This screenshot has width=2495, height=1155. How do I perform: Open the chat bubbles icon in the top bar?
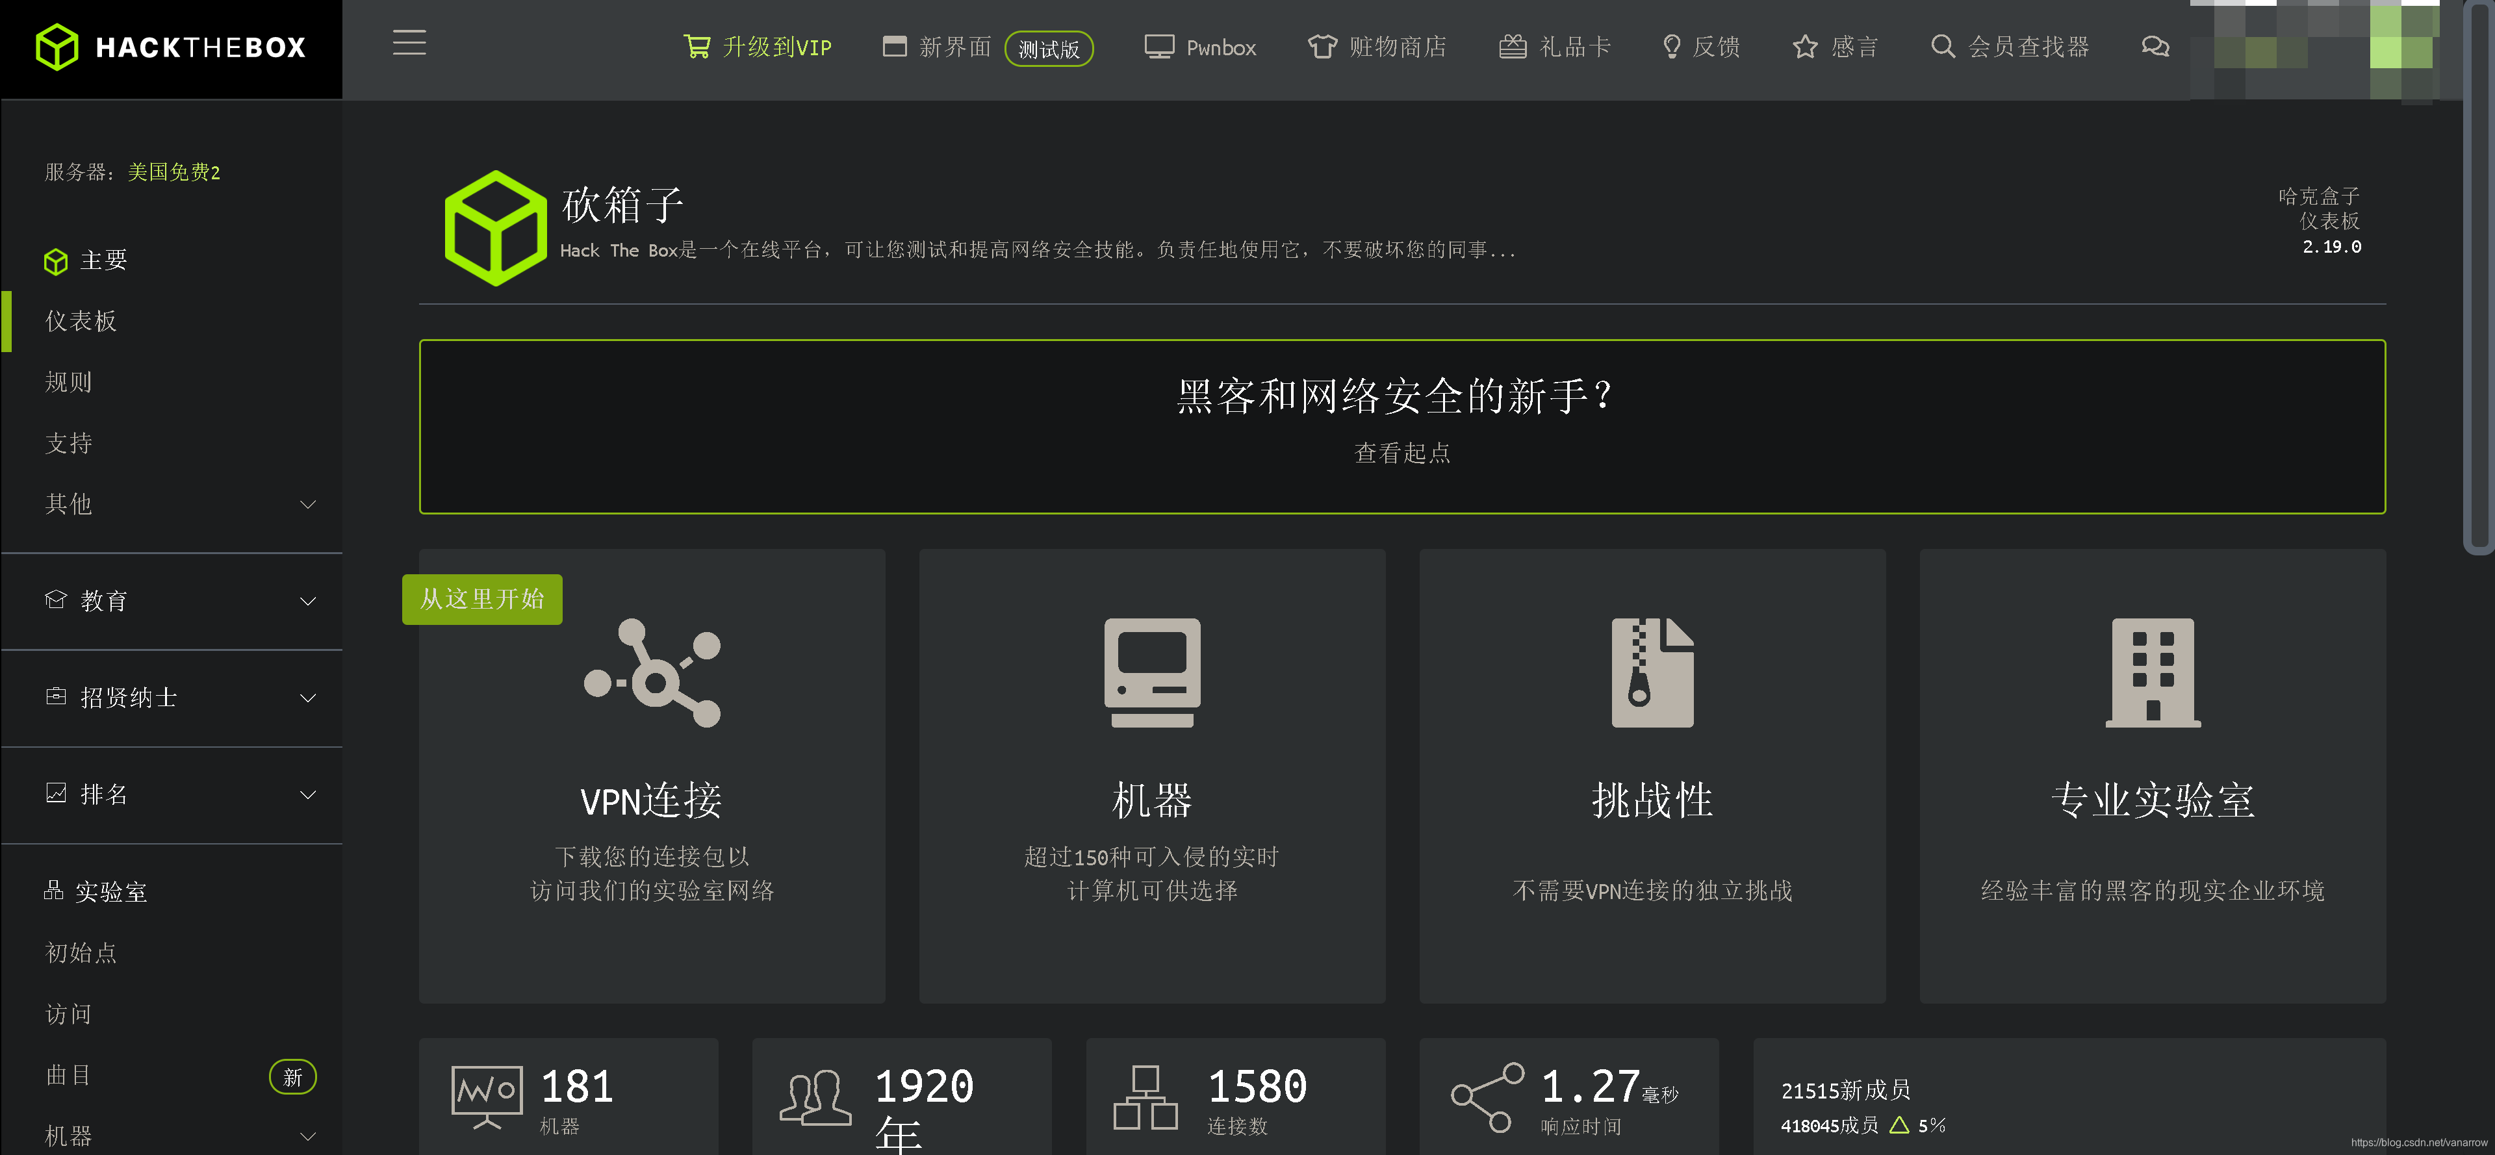click(x=2155, y=47)
